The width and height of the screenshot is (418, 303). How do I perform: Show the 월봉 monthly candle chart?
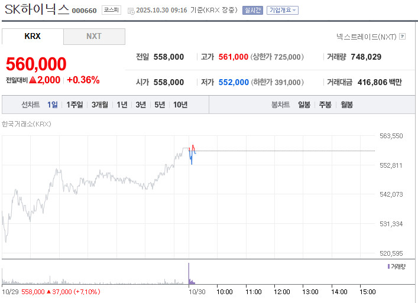[346, 105]
